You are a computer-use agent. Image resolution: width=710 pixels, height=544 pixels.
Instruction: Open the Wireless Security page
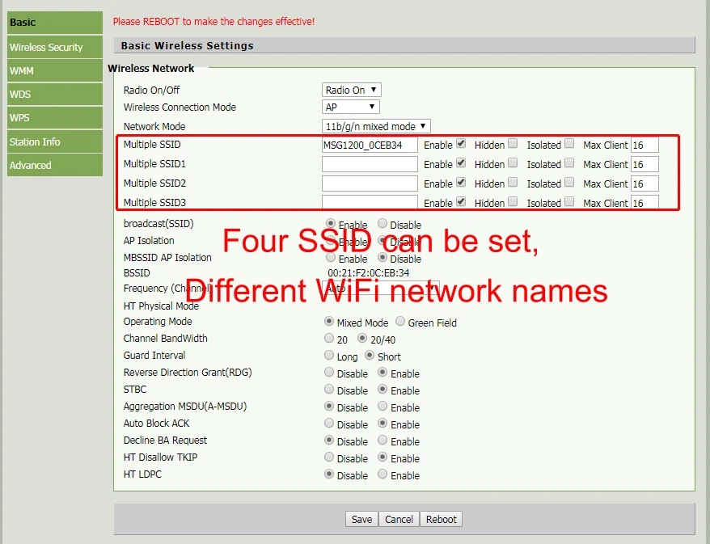(55, 47)
